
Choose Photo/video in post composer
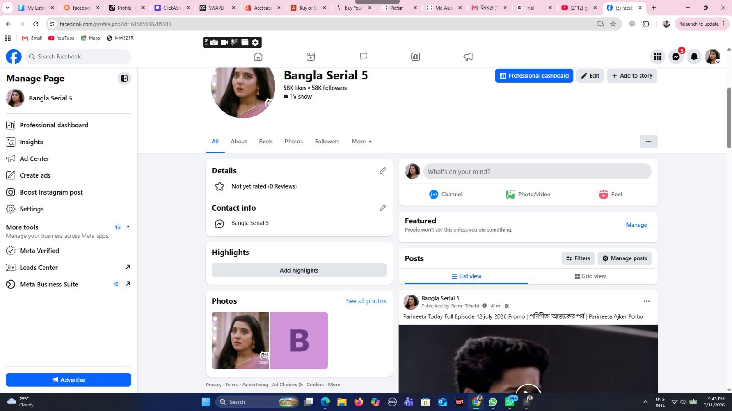[x=528, y=195]
